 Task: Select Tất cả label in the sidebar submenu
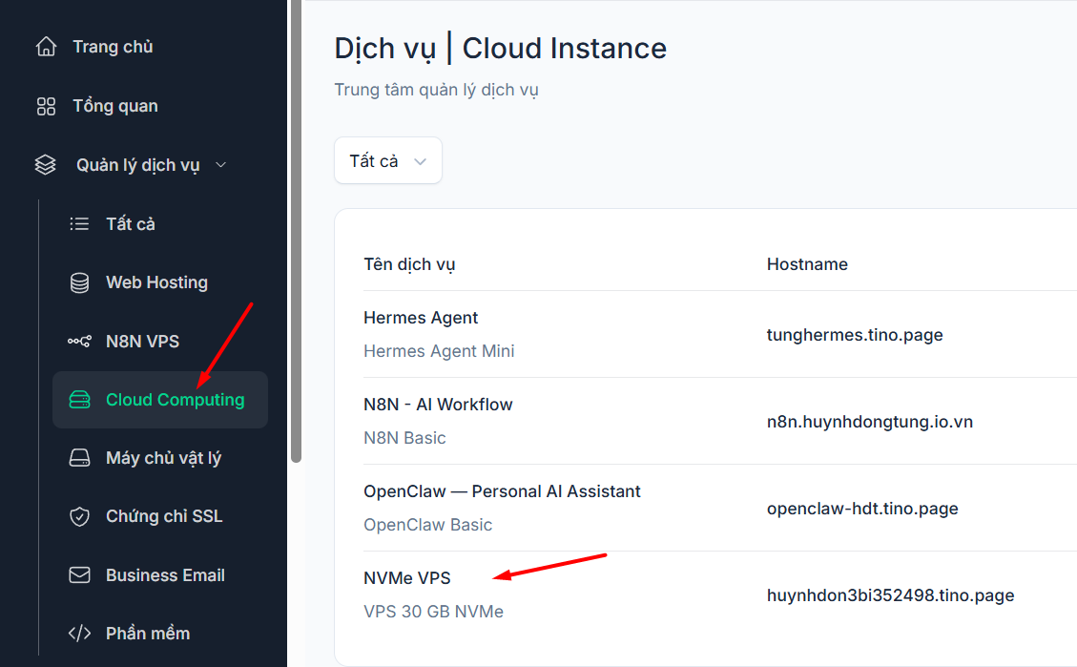point(131,224)
